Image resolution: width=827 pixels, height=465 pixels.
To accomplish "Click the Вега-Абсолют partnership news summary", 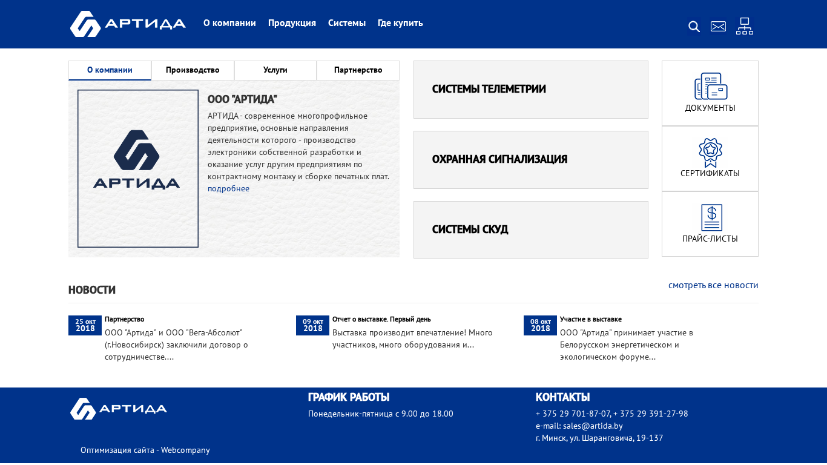I will (x=176, y=345).
